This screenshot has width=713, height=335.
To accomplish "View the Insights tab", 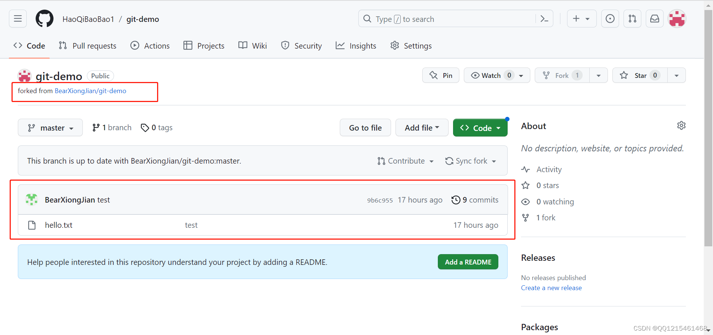I will tap(356, 46).
